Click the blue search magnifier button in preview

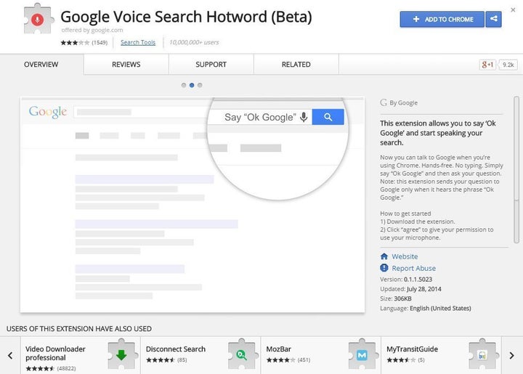pos(328,117)
